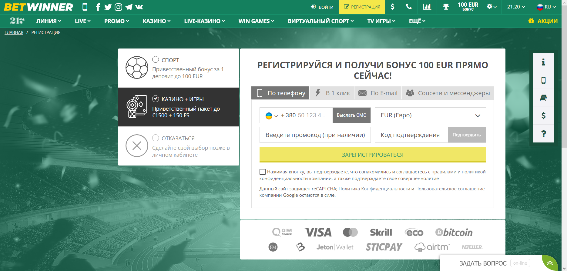This screenshot has height=271, width=567.
Task: Open the trophy results icon
Action: 446,7
